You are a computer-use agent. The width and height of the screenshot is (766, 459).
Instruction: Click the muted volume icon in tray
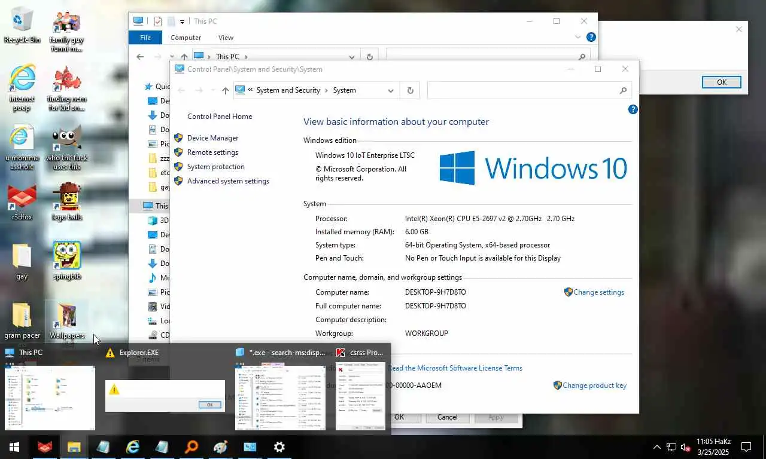[686, 446]
